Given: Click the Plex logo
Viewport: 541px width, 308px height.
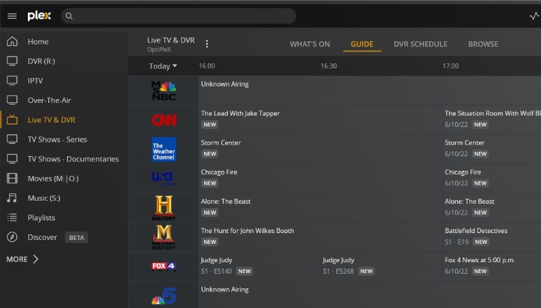Looking at the screenshot, I should (x=39, y=16).
